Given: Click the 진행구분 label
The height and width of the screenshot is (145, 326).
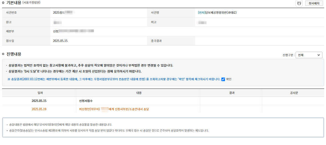Looking at the screenshot, I should pos(288,55).
